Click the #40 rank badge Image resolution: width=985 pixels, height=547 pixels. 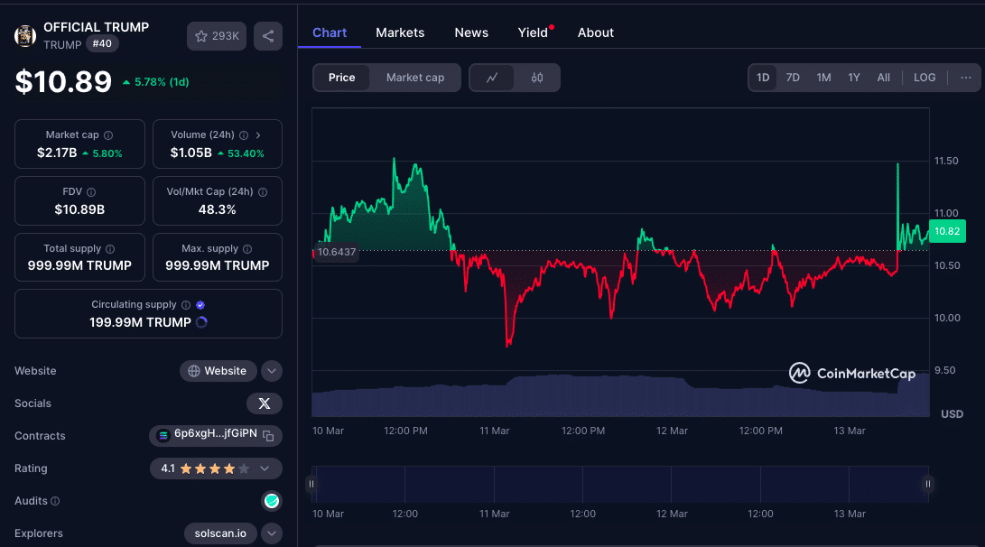click(x=102, y=44)
